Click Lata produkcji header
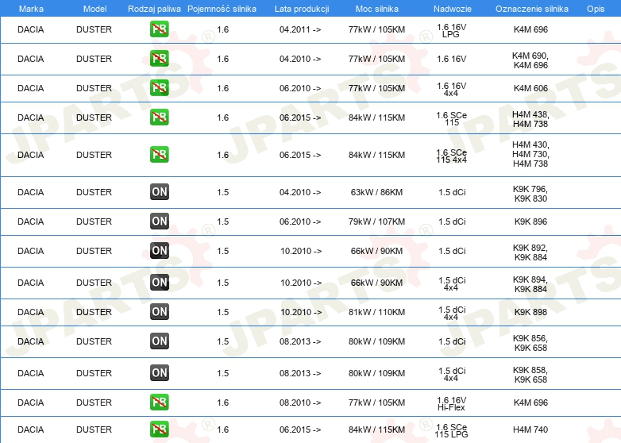The width and height of the screenshot is (621, 443). pos(302,9)
